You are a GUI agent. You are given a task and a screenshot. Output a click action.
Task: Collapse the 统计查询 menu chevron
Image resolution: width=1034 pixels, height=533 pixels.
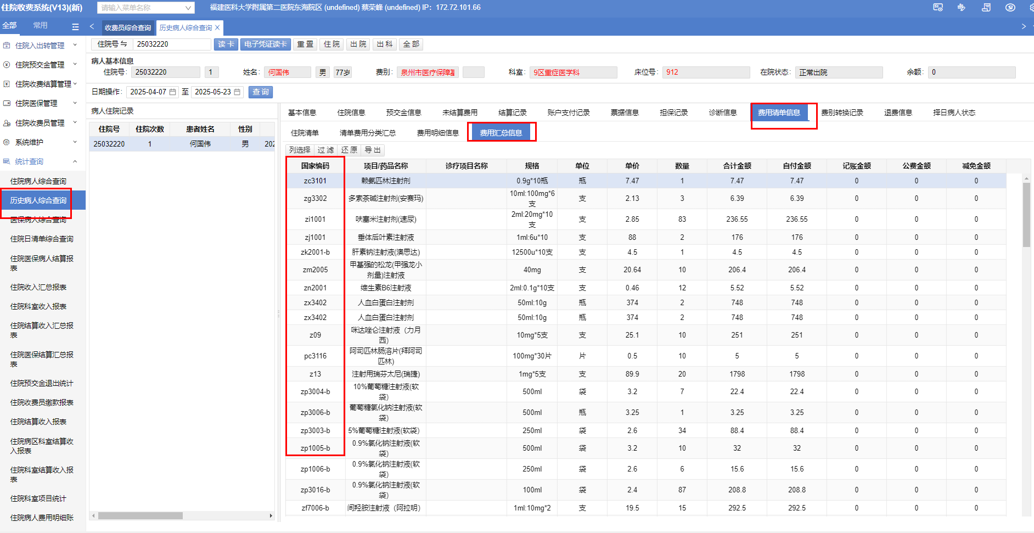pos(75,161)
